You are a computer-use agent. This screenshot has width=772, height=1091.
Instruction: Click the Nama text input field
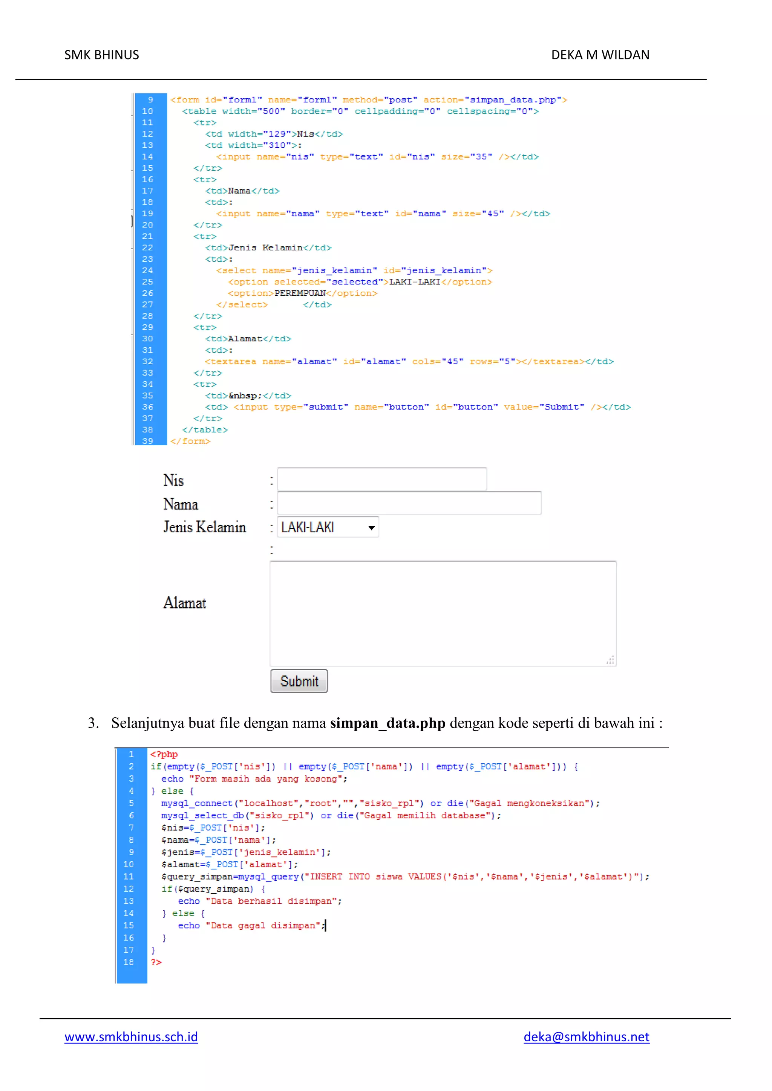pos(409,503)
